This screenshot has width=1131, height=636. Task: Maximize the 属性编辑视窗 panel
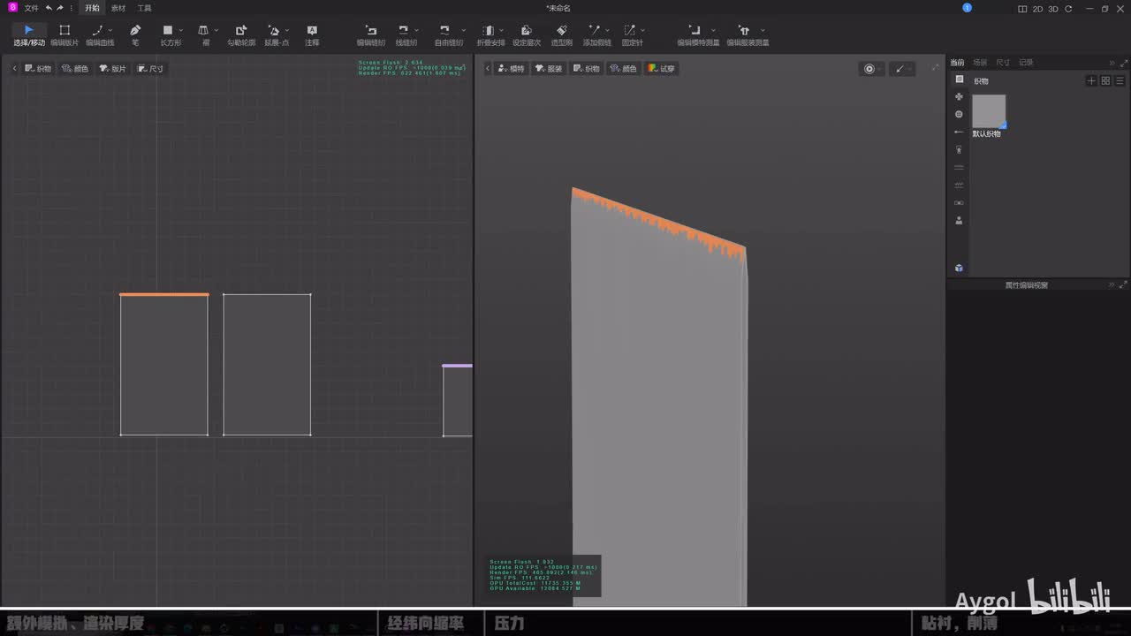[x=1123, y=285]
